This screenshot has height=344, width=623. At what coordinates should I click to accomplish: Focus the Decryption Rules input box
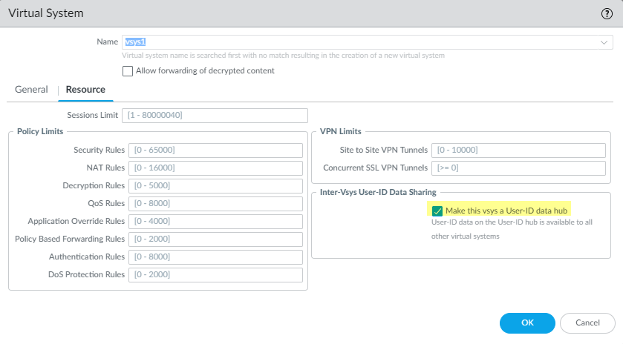(x=215, y=186)
